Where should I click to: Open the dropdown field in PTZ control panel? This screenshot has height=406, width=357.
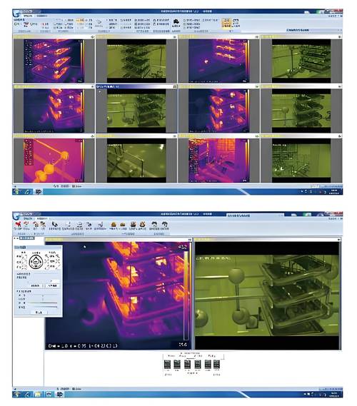44,280
